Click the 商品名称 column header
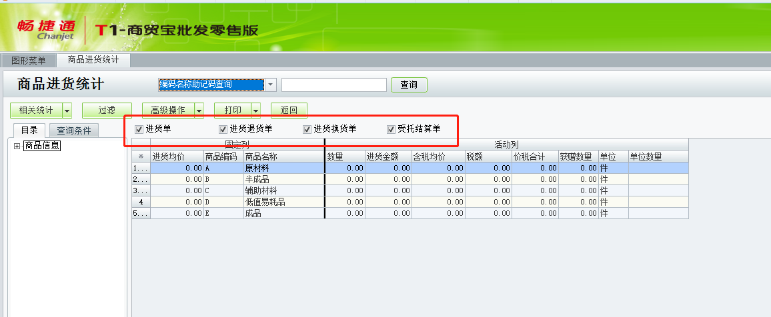 tap(283, 157)
